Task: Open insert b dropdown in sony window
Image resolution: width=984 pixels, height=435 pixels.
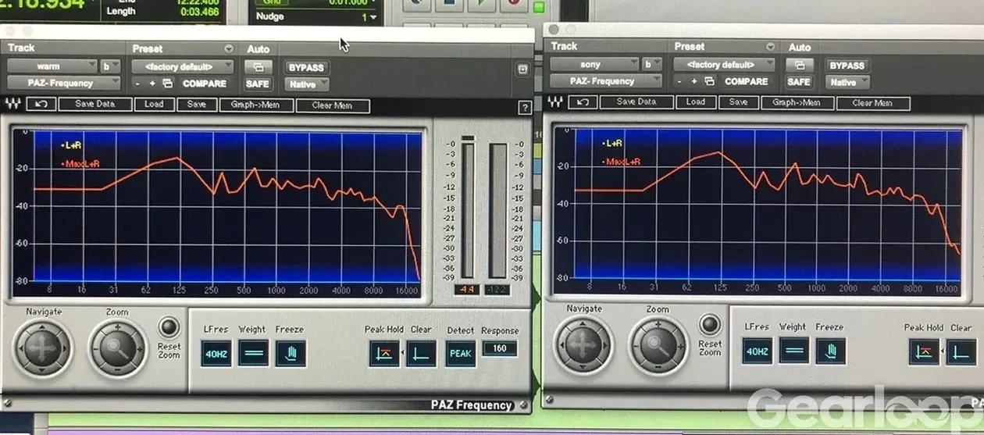Action: 651,64
